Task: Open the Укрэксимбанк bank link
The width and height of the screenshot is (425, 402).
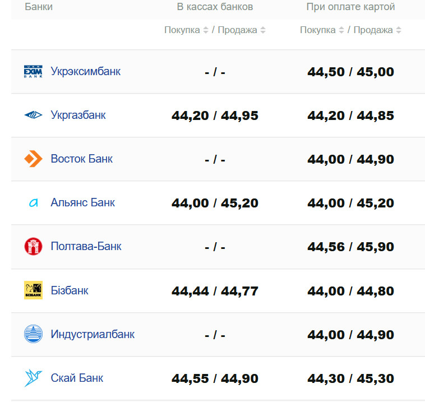Action: (x=85, y=72)
